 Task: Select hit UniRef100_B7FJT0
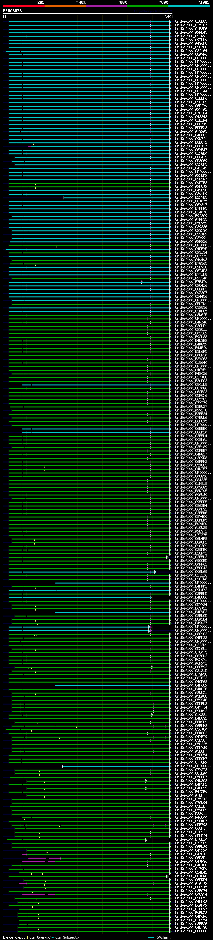[191, 282]
